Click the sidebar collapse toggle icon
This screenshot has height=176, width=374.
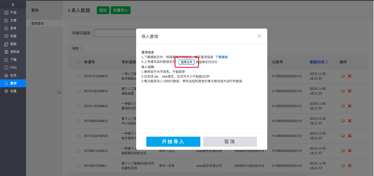pos(59,92)
